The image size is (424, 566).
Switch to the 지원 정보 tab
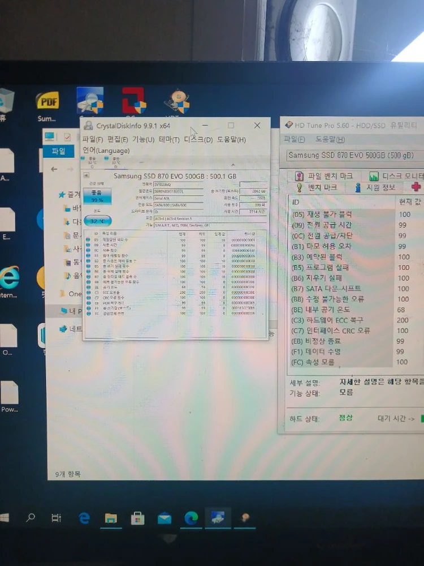(x=375, y=187)
